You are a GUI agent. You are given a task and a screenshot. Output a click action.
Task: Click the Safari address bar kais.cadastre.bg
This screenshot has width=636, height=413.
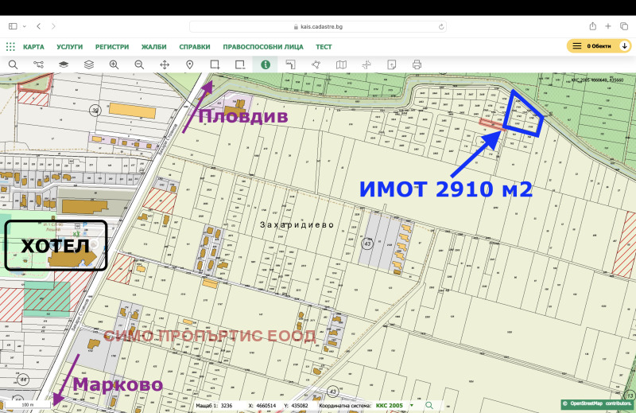point(318,26)
